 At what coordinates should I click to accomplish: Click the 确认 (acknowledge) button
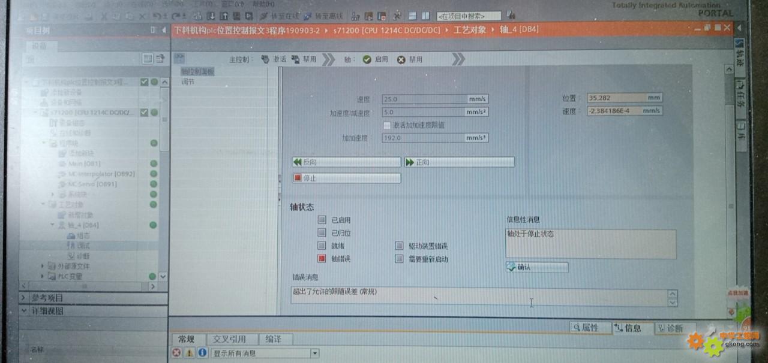(537, 267)
